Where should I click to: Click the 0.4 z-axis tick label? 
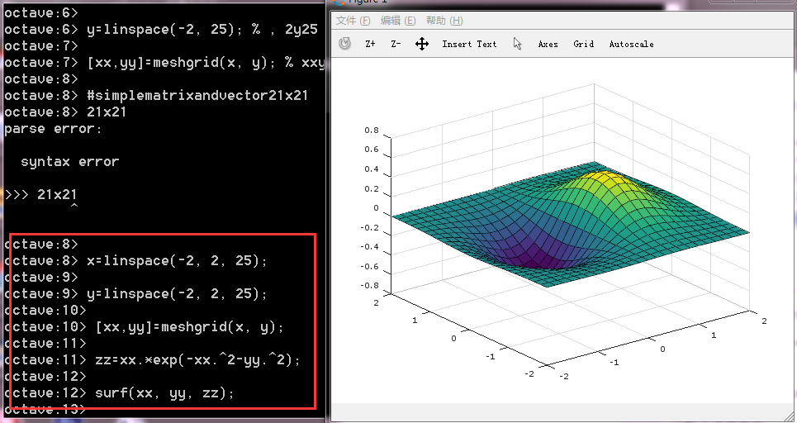[372, 169]
